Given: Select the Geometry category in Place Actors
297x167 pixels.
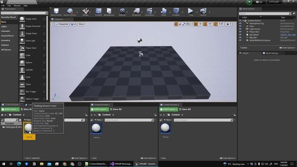Looking at the screenshot, I should click(6, 40).
